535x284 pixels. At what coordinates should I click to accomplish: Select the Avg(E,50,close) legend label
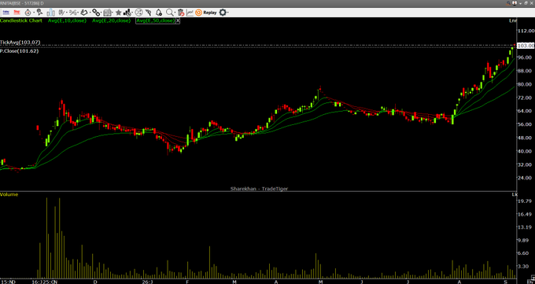pyautogui.click(x=155, y=20)
